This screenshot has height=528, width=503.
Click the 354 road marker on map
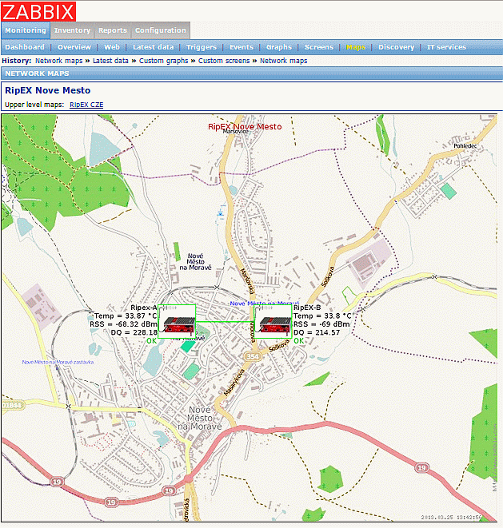(x=253, y=356)
